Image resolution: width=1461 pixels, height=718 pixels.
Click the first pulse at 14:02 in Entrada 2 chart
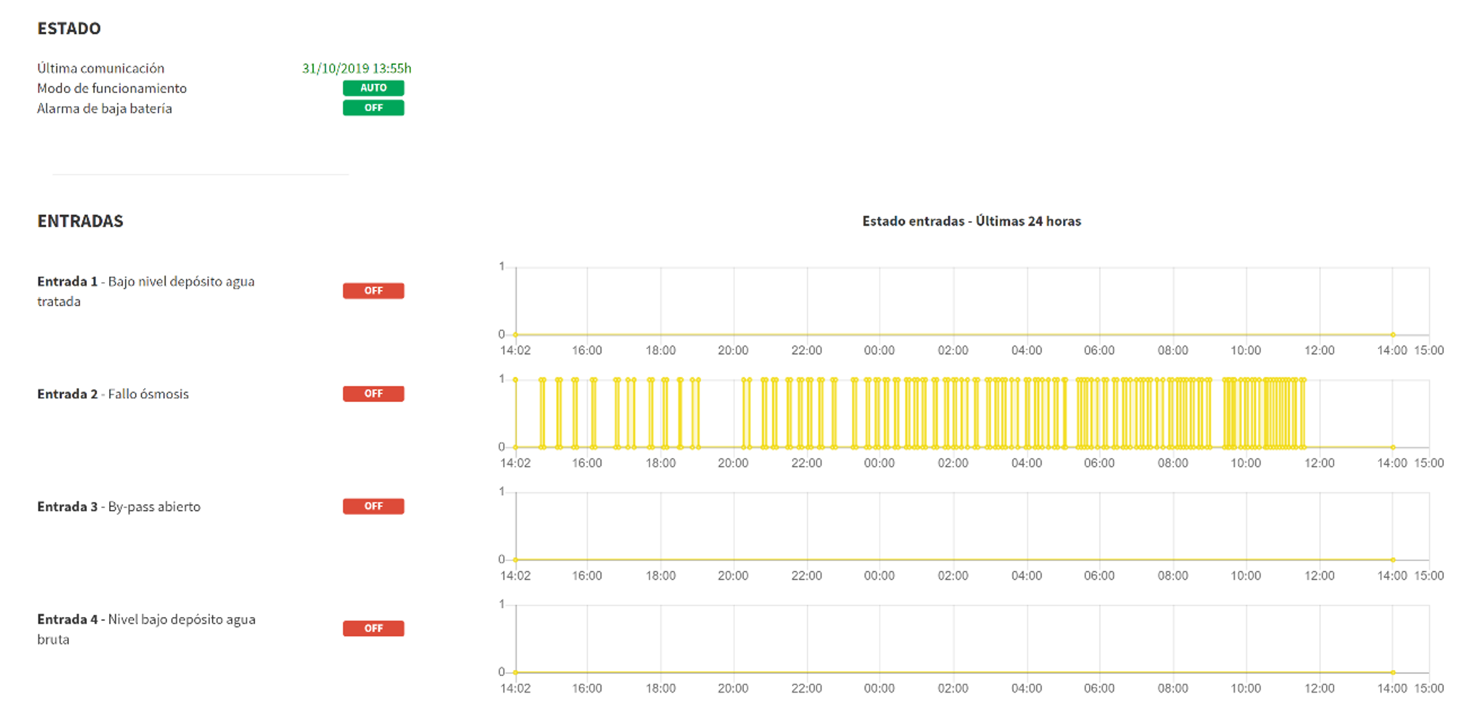516,380
